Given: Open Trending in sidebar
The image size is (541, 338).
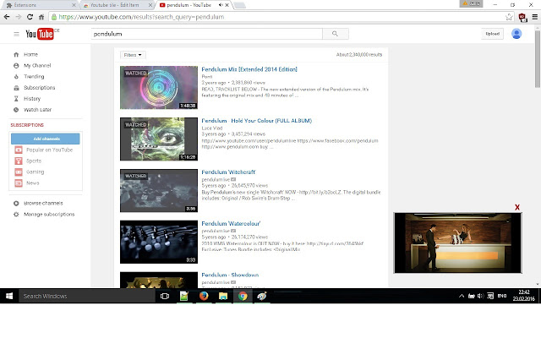Looking at the screenshot, I should pos(34,77).
